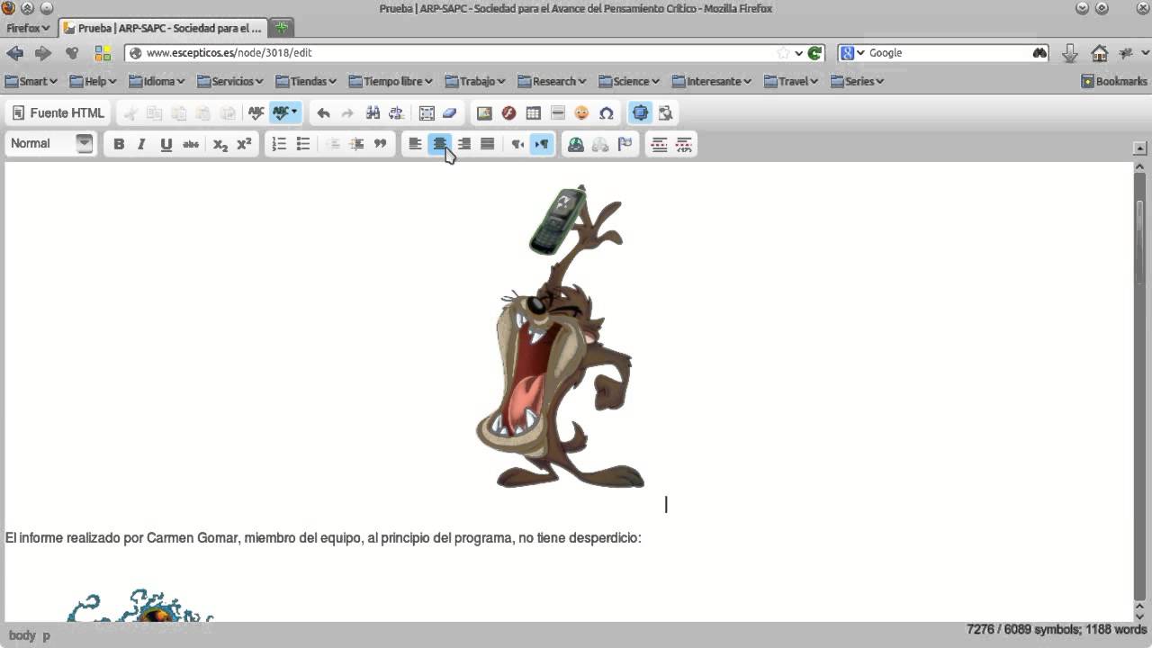Open the search engine selector dropdown
This screenshot has height=648, width=1152.
[x=852, y=53]
